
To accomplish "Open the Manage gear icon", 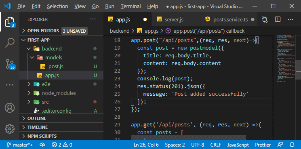I will click(x=10, y=129).
